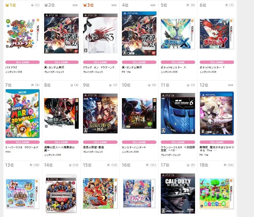Click the SELL GAME button under Attack on Titan
The width and height of the screenshot is (254, 217).
point(61,142)
